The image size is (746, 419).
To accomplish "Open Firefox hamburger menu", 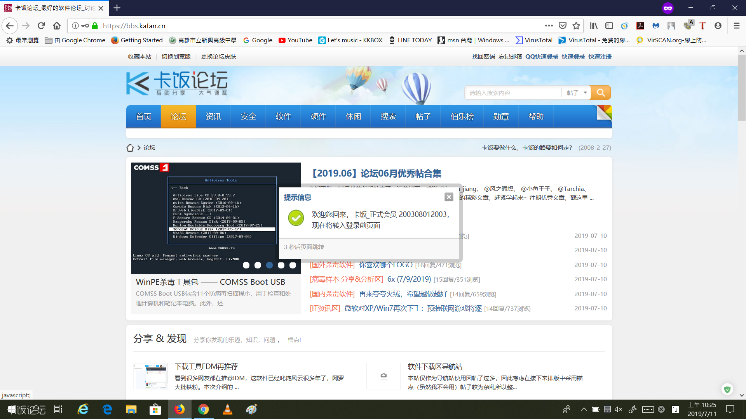I will [736, 26].
